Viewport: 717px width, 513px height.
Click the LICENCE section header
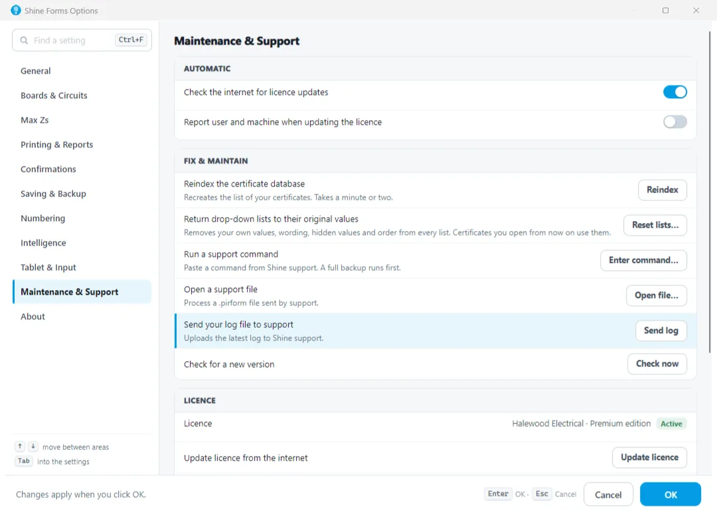(200, 401)
